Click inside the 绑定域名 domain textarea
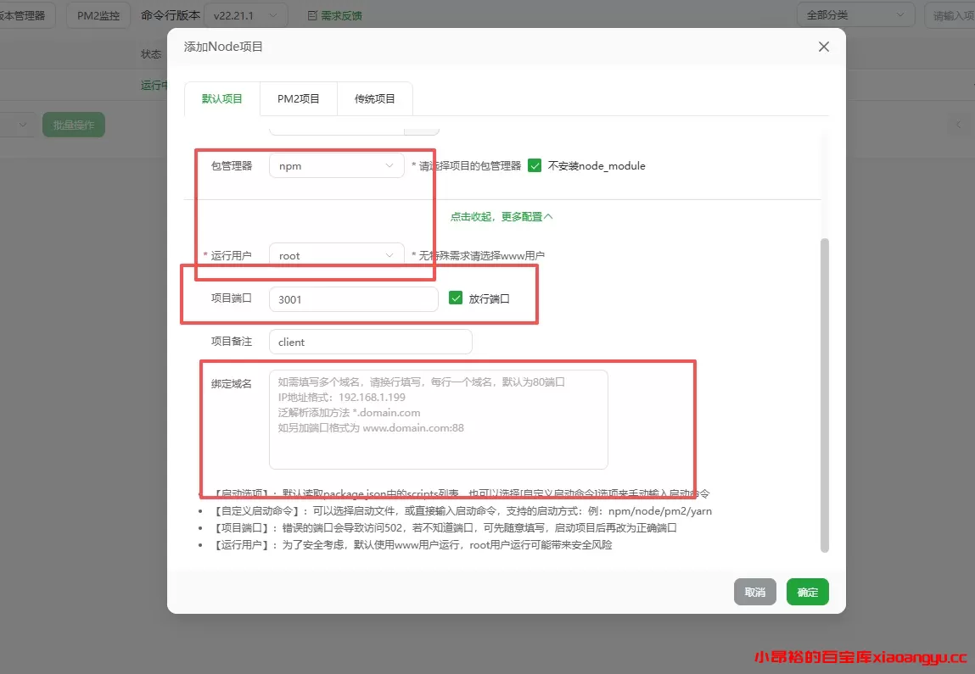The height and width of the screenshot is (674, 975). 437,420
